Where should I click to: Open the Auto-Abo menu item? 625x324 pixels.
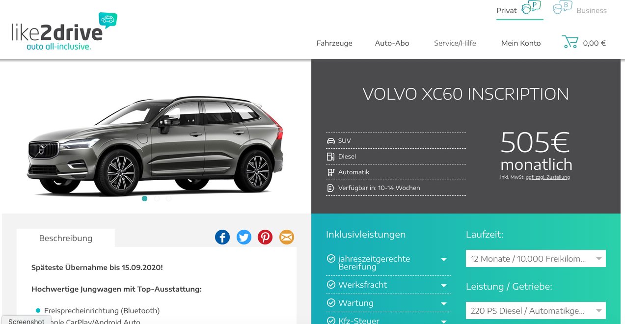click(x=392, y=43)
